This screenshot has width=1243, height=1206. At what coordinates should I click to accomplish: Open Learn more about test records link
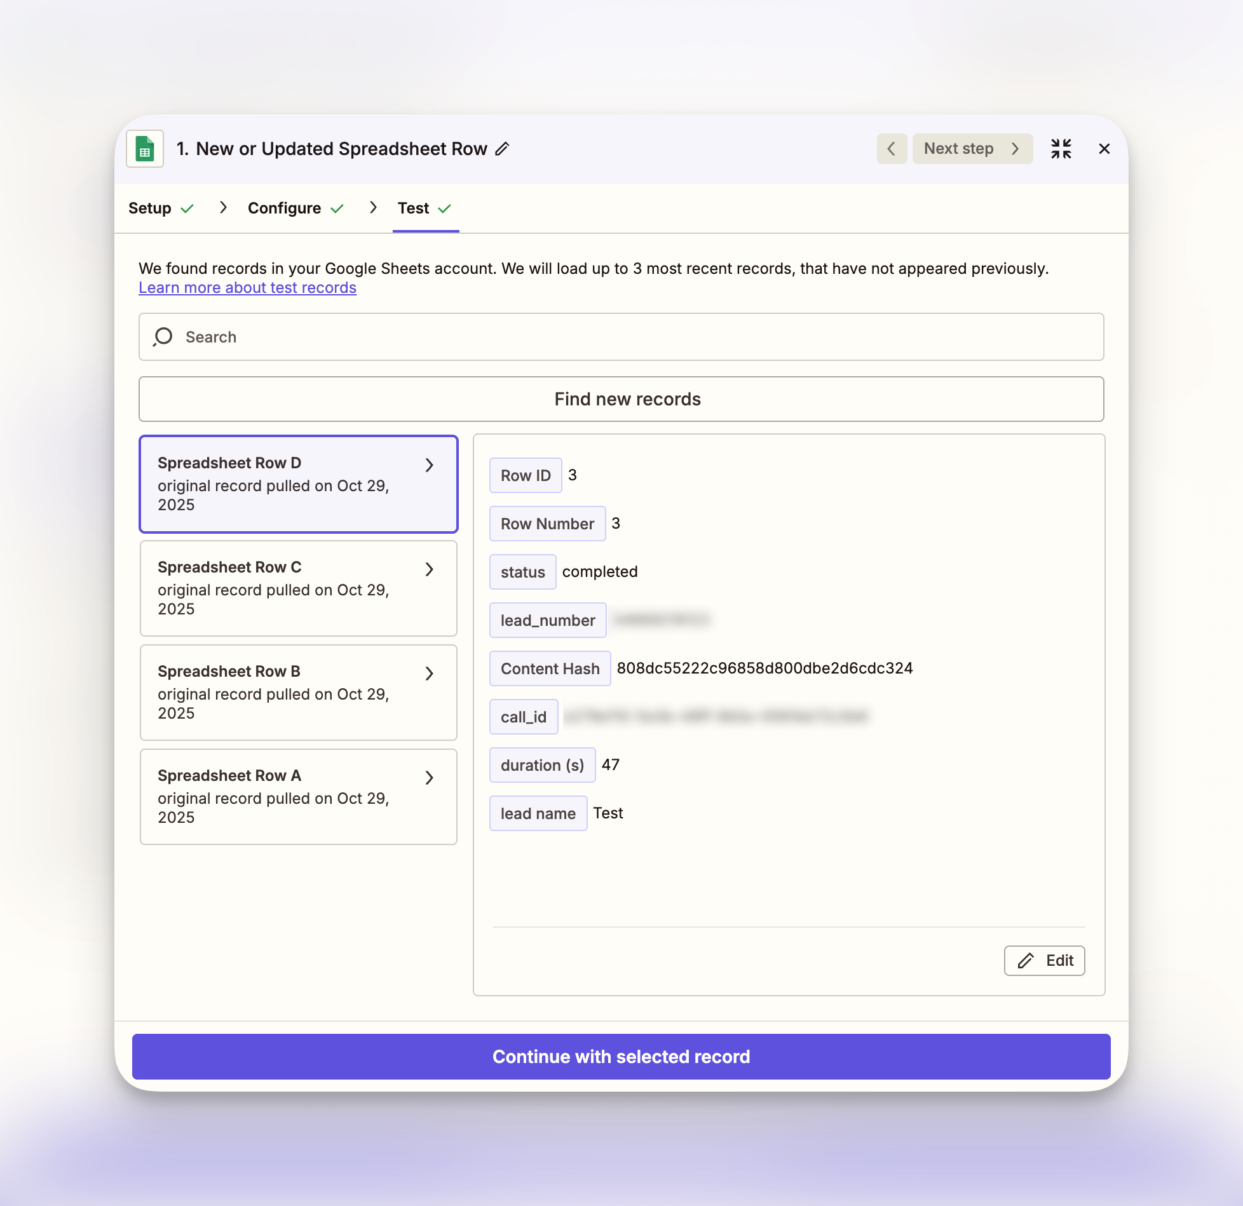pos(247,288)
